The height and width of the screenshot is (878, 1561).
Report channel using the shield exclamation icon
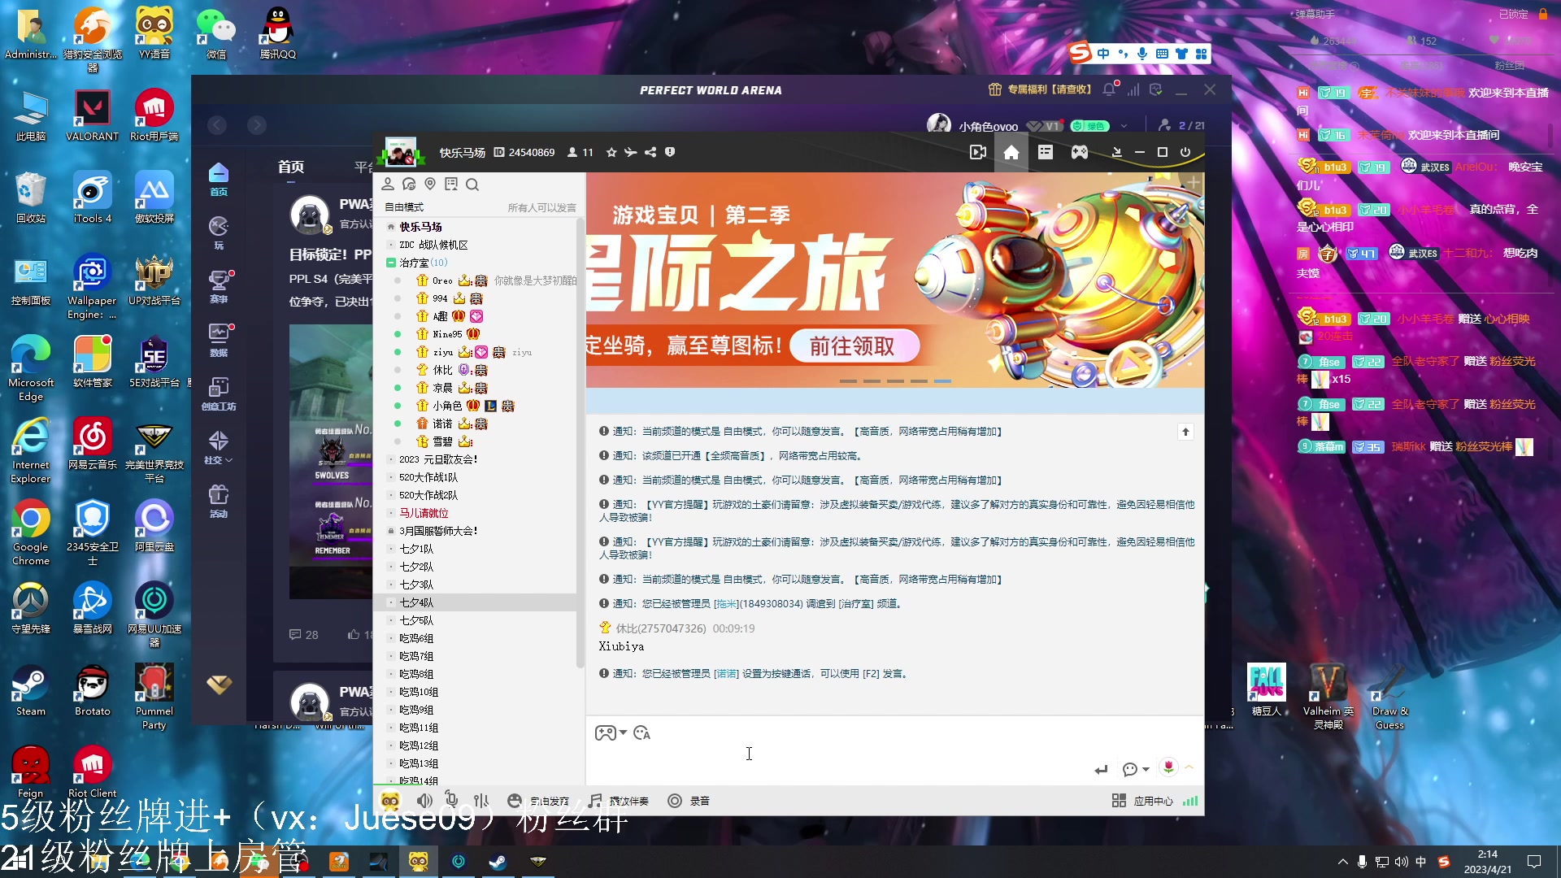point(670,152)
